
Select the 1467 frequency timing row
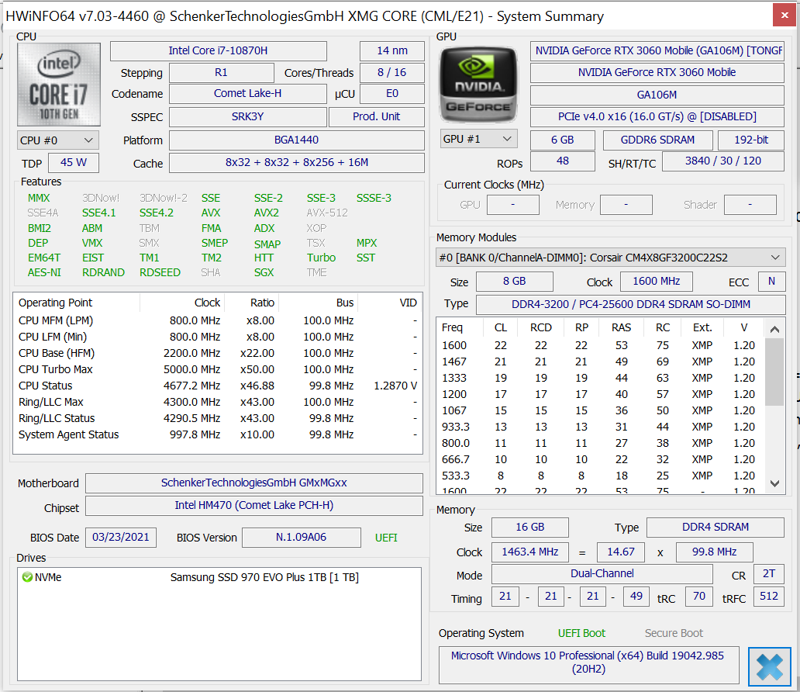point(601,362)
